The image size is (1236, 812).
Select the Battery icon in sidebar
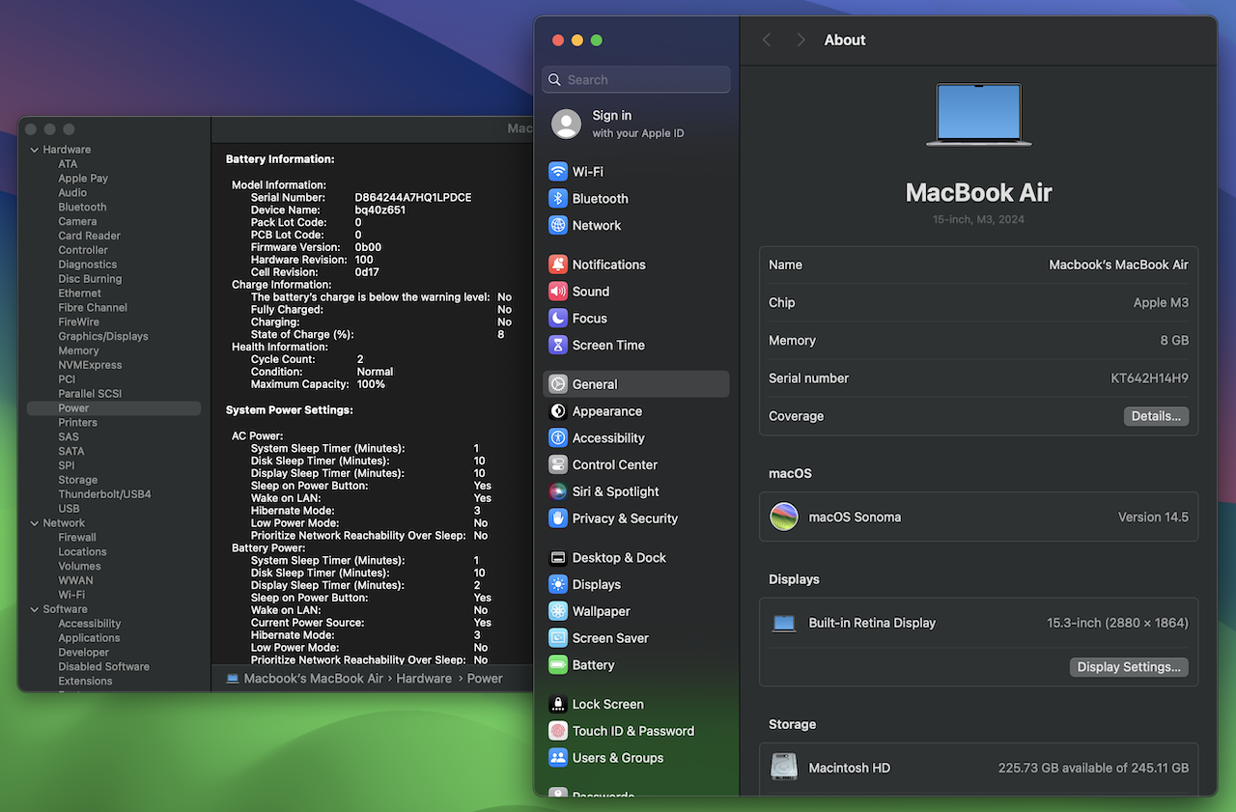tap(558, 665)
